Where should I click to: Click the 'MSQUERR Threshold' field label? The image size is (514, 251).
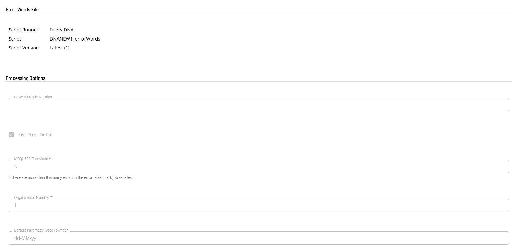point(31,159)
